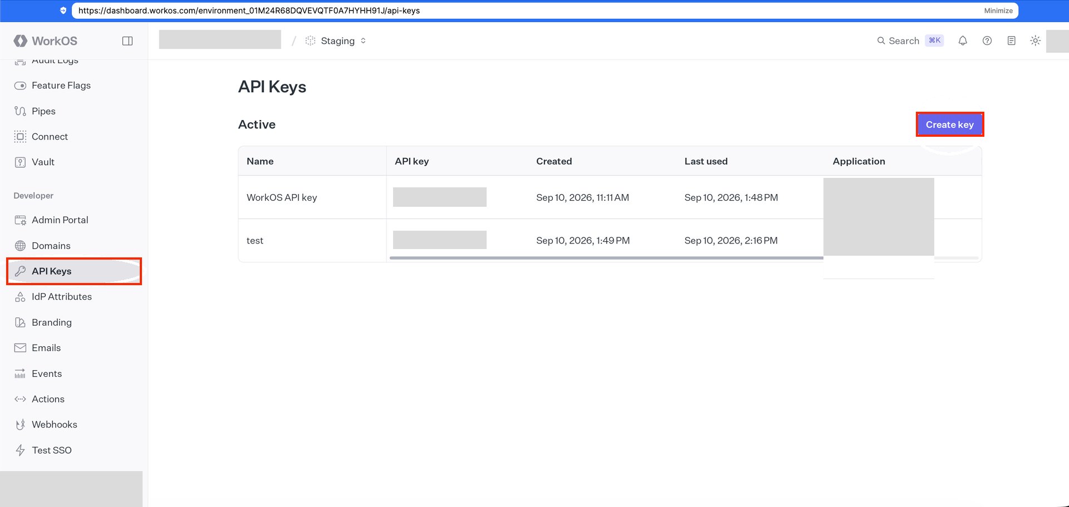Go to Branding settings

tap(51, 322)
